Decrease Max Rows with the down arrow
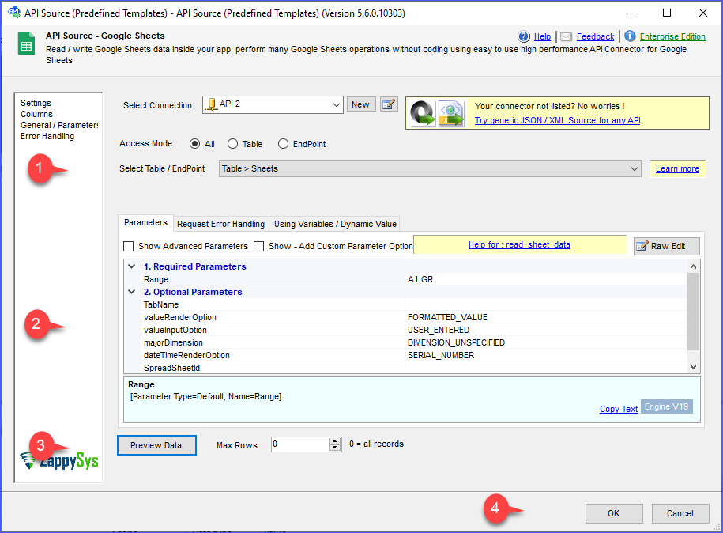 click(335, 448)
